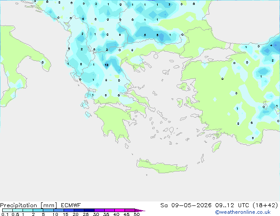This screenshot has width=280, height=216.
Task: Click the 'ECMWF' model label
Action: coord(71,205)
